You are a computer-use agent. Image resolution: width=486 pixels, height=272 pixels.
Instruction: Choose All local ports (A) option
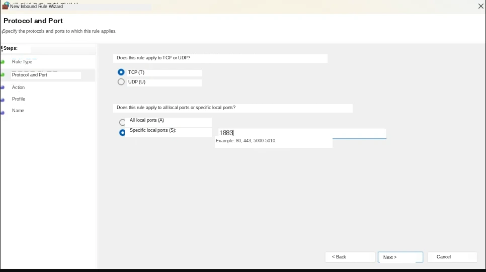coord(122,122)
